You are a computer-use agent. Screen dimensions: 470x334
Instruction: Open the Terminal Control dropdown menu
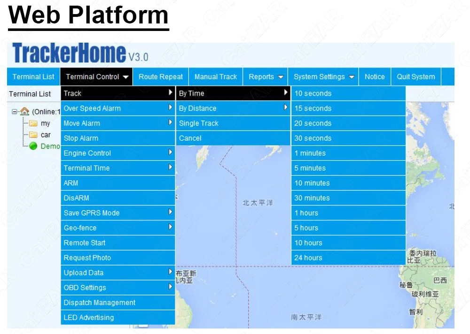(96, 76)
